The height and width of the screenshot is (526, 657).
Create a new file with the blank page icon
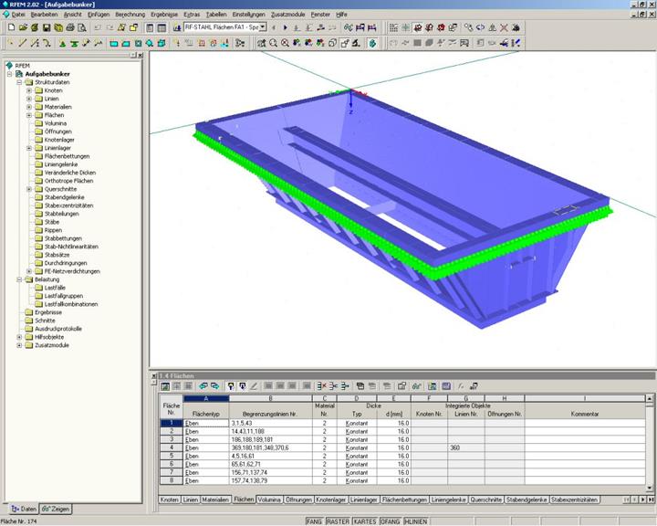[12, 27]
